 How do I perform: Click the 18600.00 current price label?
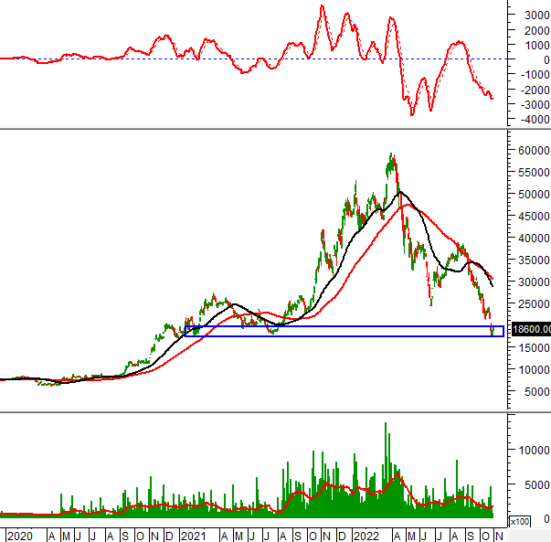[532, 329]
